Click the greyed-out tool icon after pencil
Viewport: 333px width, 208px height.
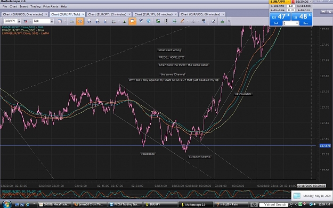pos(193,21)
